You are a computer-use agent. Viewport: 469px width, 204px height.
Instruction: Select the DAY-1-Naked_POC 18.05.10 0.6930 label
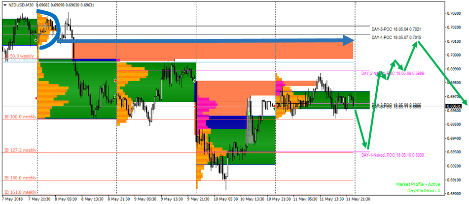pos(393,155)
